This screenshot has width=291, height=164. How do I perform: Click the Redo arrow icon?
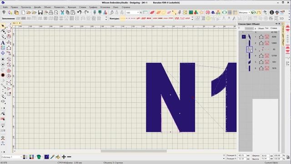coord(86,12)
